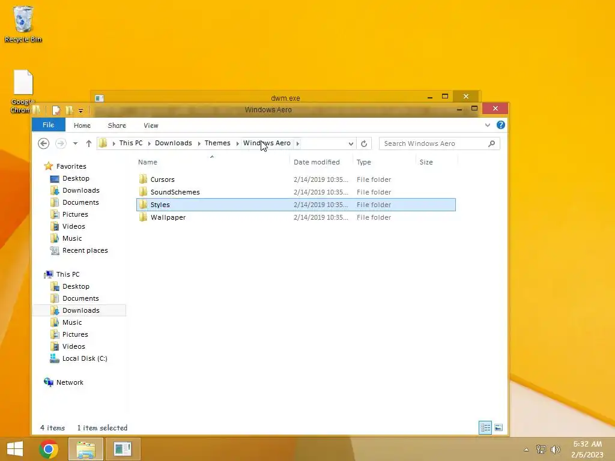
Task: Click Favorites in the navigation pane
Action: pos(71,166)
